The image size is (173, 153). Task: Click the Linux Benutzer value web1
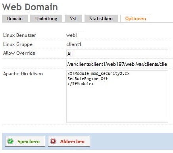tap(72, 35)
